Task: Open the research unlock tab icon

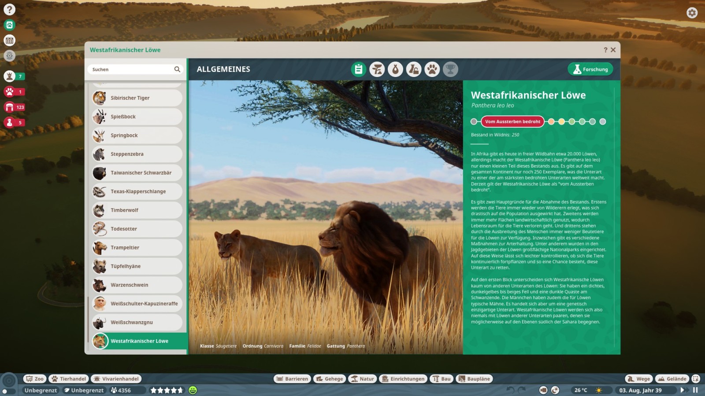Action: coord(414,70)
